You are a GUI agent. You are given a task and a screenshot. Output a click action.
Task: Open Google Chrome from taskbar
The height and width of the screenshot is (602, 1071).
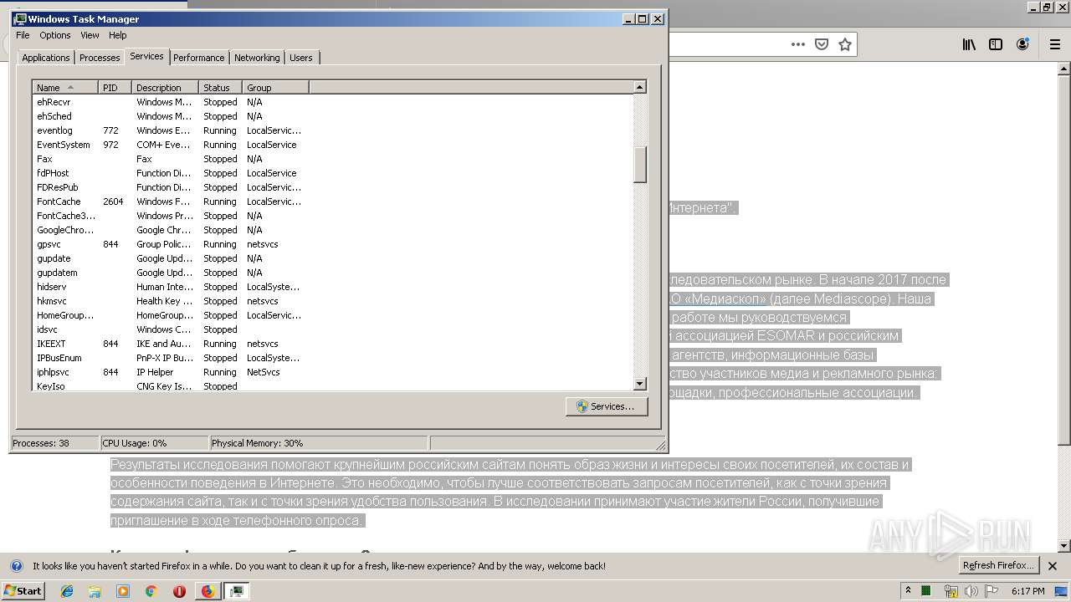(151, 591)
